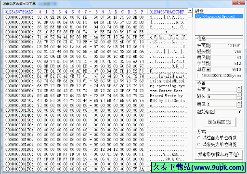247x174 pixels.
Task: Click the hex view scrollbar up arrow
Action: point(190,11)
